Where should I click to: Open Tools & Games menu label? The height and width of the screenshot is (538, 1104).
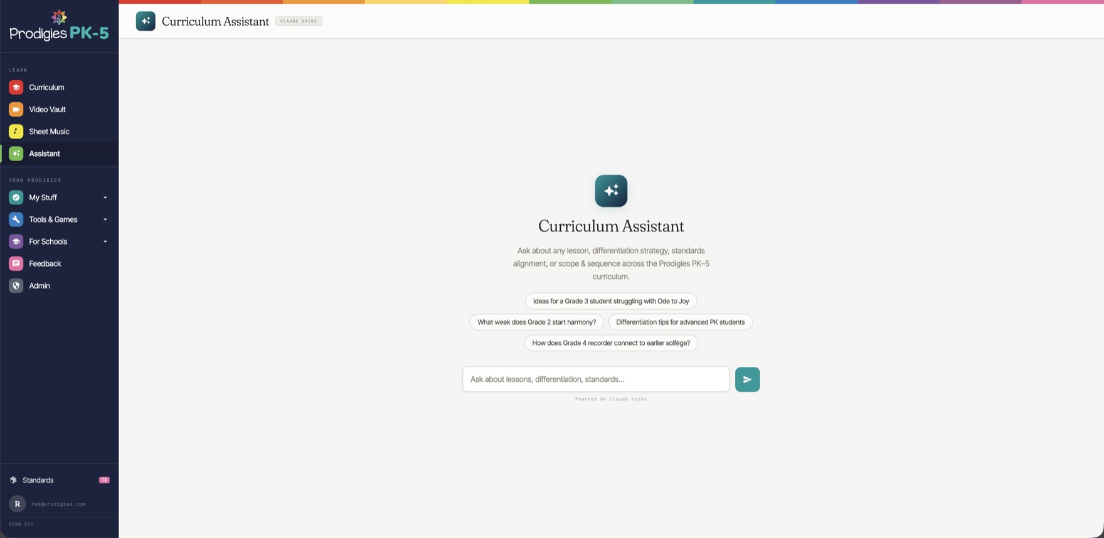[x=53, y=219]
